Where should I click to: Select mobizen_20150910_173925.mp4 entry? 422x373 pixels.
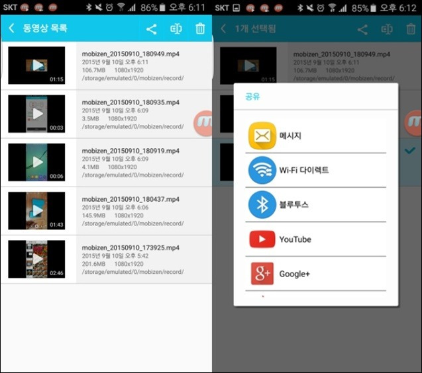(x=106, y=259)
